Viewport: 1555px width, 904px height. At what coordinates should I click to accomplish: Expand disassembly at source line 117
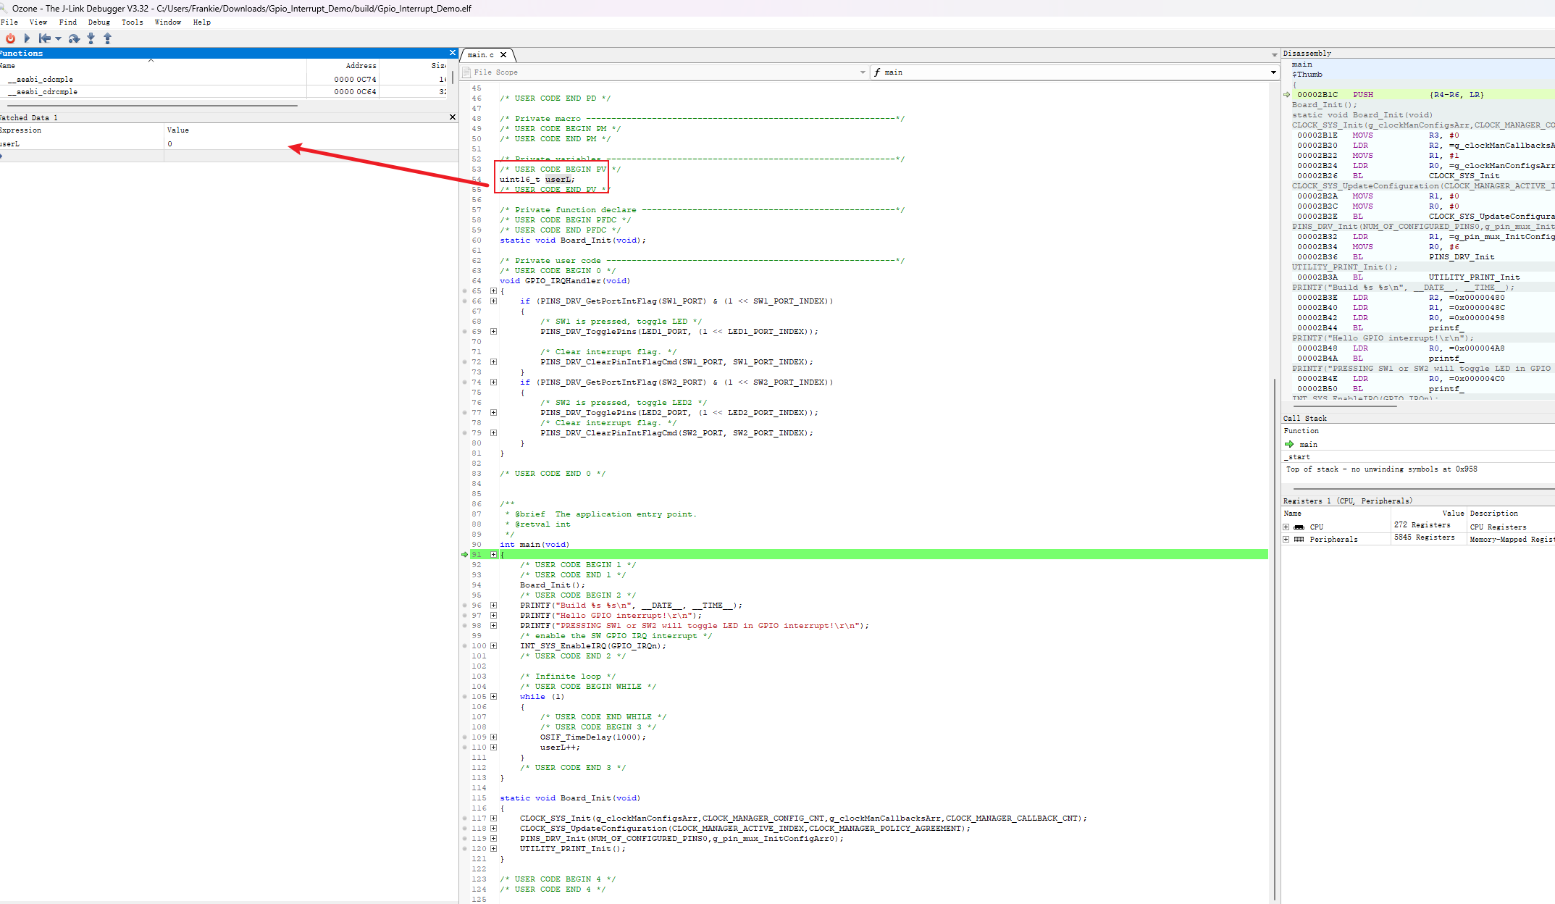[493, 819]
